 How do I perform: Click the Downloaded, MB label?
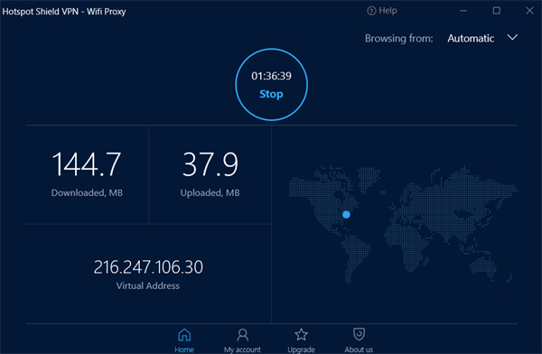pos(87,193)
